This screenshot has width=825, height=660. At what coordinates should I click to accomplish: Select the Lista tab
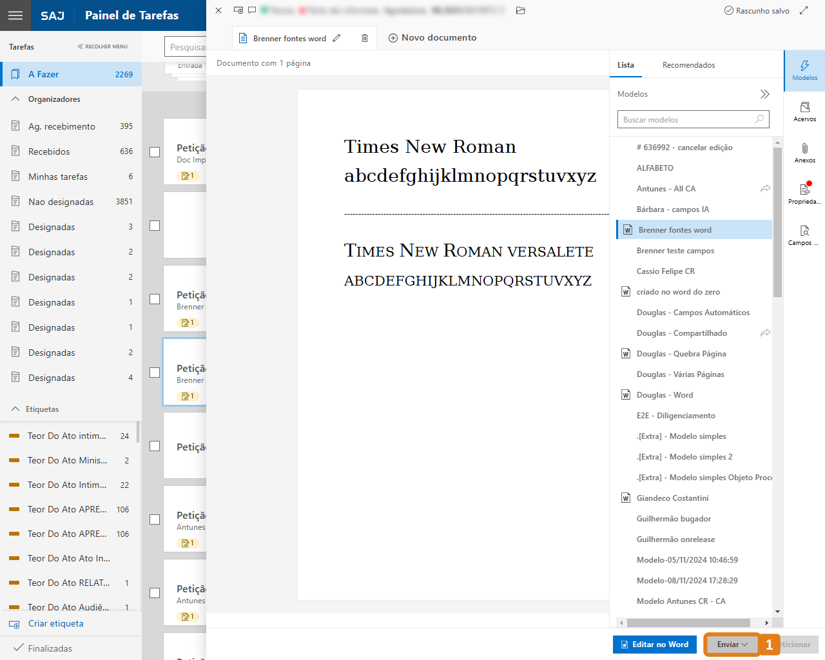tap(625, 65)
